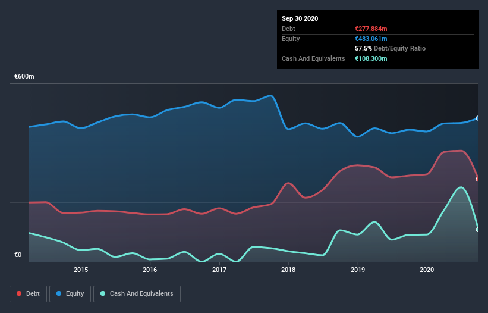This screenshot has width=488, height=313.
Task: Click the Debt label in tooltip
Action: point(288,29)
